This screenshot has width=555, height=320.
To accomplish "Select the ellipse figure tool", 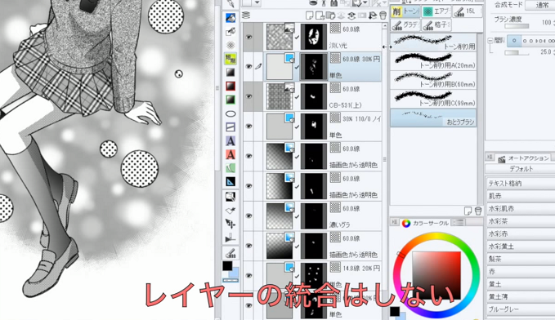I will point(231,113).
